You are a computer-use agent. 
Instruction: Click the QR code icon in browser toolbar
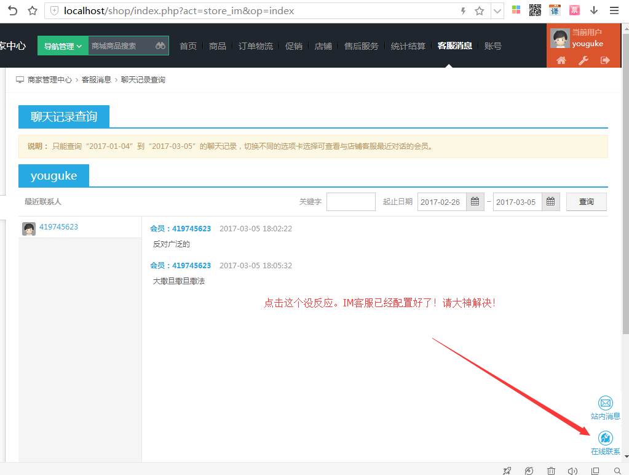point(535,10)
